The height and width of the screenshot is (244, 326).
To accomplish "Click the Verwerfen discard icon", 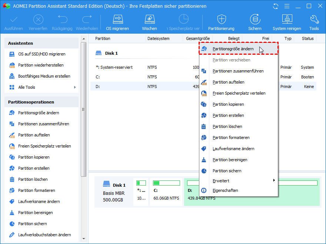I will [x=38, y=23].
